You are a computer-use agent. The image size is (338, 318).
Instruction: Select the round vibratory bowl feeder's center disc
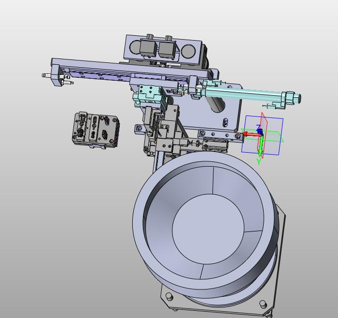coord(208,229)
